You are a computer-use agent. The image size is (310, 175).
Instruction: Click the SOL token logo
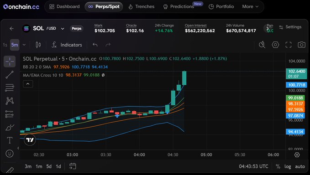pos(26,29)
